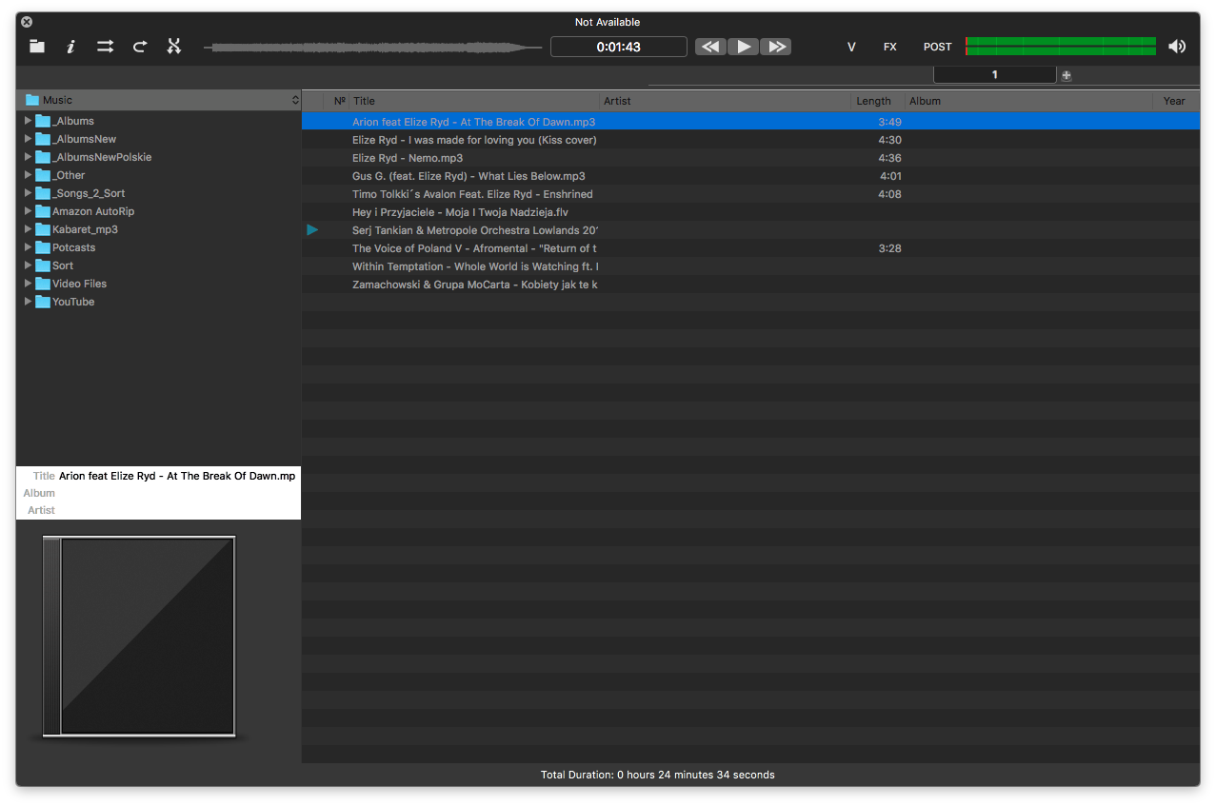This screenshot has height=806, width=1216.
Task: Show track info with the i icon
Action: pyautogui.click(x=70, y=46)
